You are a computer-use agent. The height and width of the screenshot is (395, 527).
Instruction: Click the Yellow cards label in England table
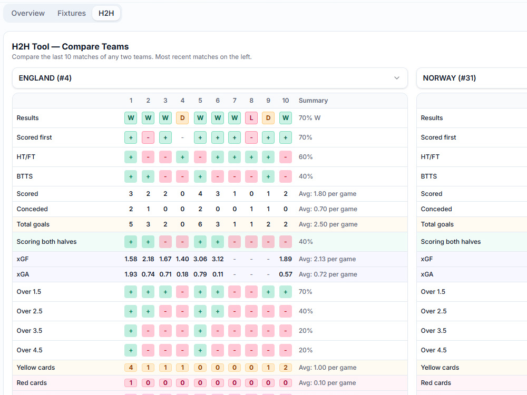click(x=36, y=368)
